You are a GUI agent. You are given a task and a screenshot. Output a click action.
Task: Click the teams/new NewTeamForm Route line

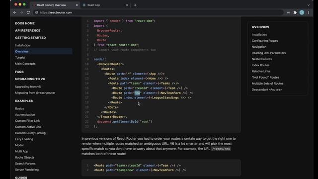point(140,170)
